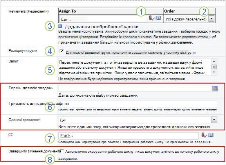Click text 'Дата, до якої мають відбутися всі завдання'
The image size is (226, 165).
98,95
